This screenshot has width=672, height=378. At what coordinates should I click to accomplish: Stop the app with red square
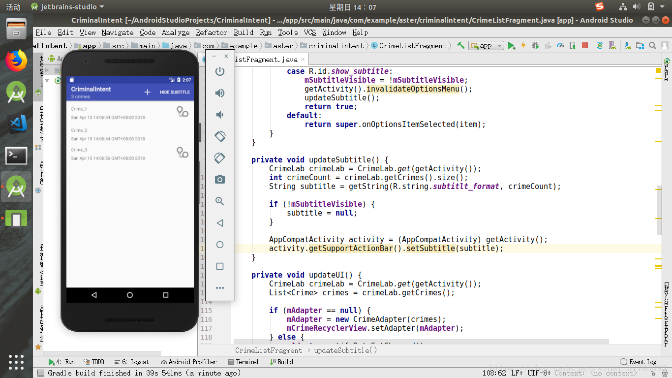585,45
